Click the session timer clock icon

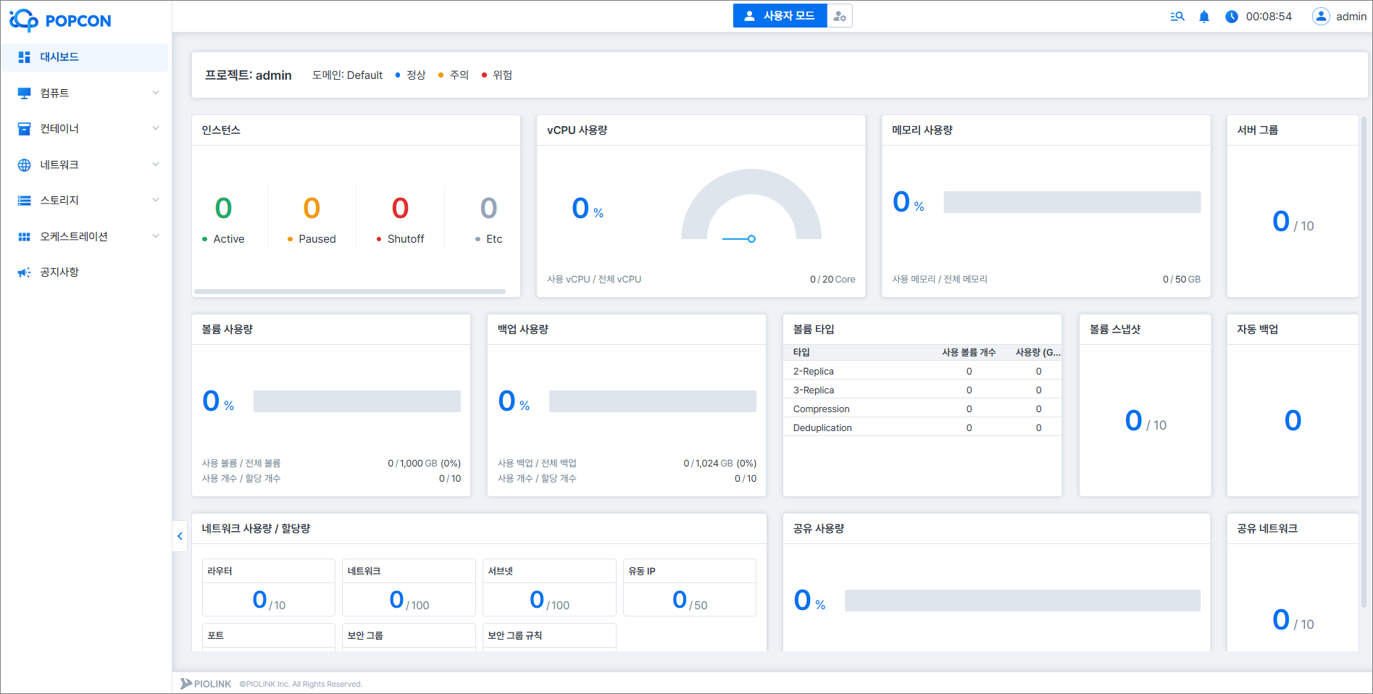coord(1231,17)
